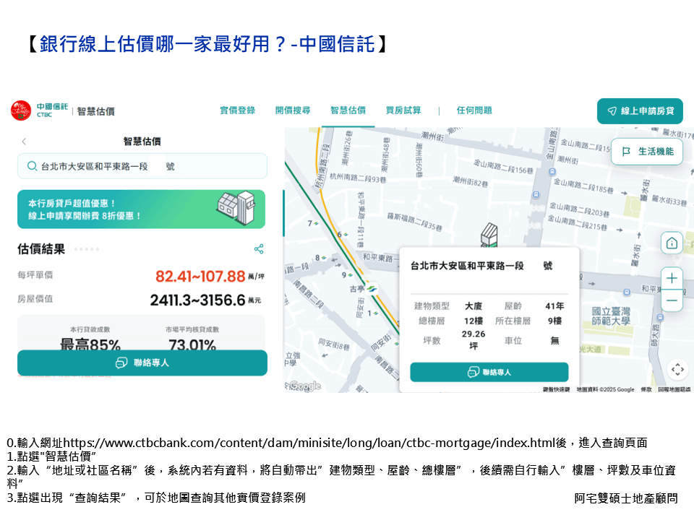
Task: Click the building marker on the map
Action: (x=489, y=235)
